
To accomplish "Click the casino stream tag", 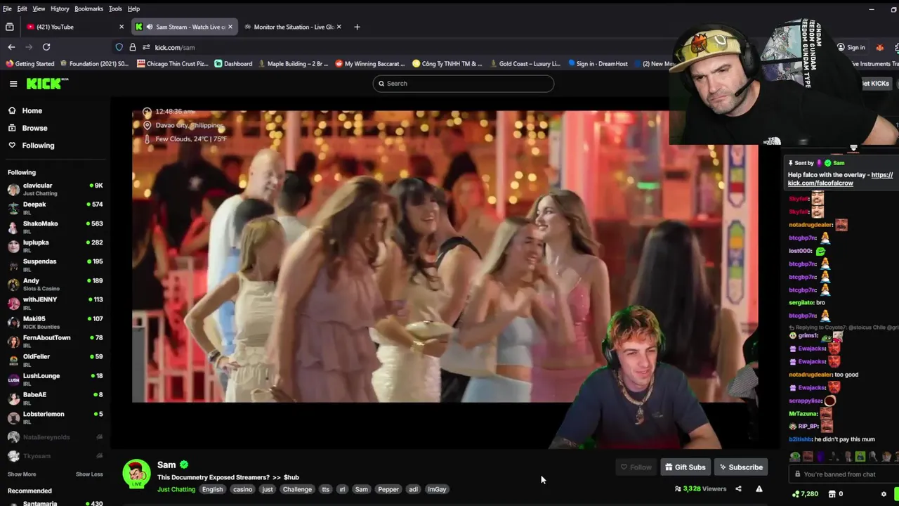I will click(242, 489).
